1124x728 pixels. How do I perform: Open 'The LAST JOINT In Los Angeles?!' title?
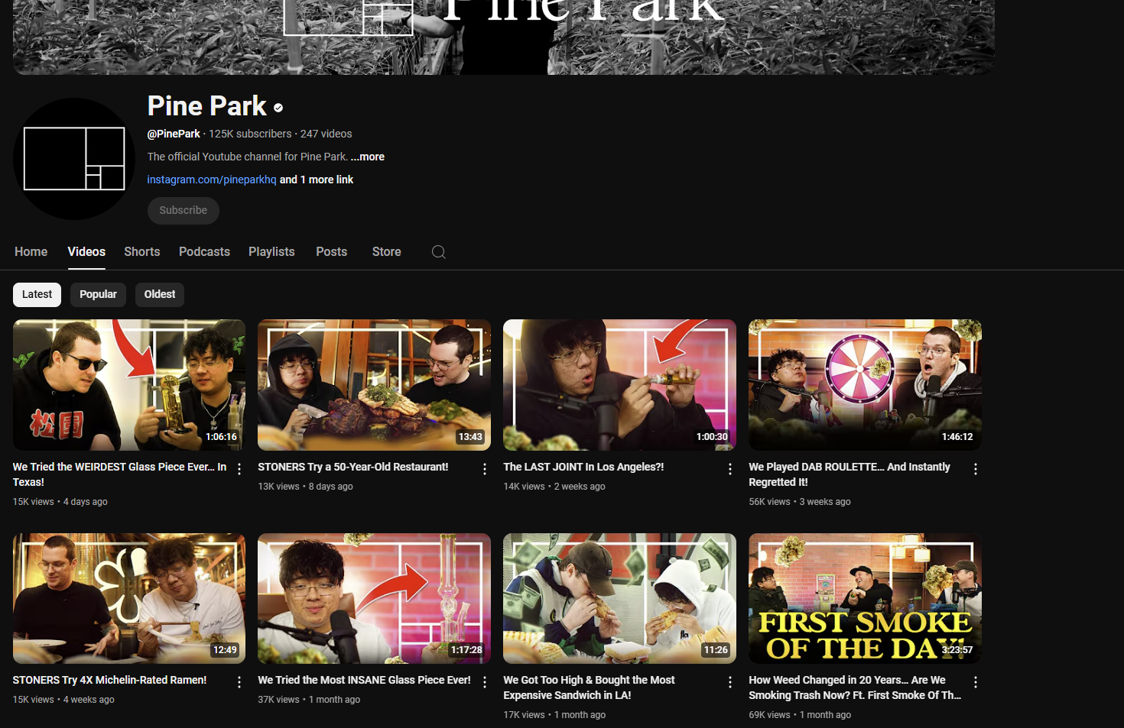tap(583, 467)
